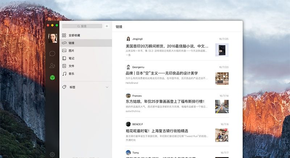Viewport: 290px width, 158px height.
Task: Expand the 标签 chevron dropdown
Action: [107, 87]
